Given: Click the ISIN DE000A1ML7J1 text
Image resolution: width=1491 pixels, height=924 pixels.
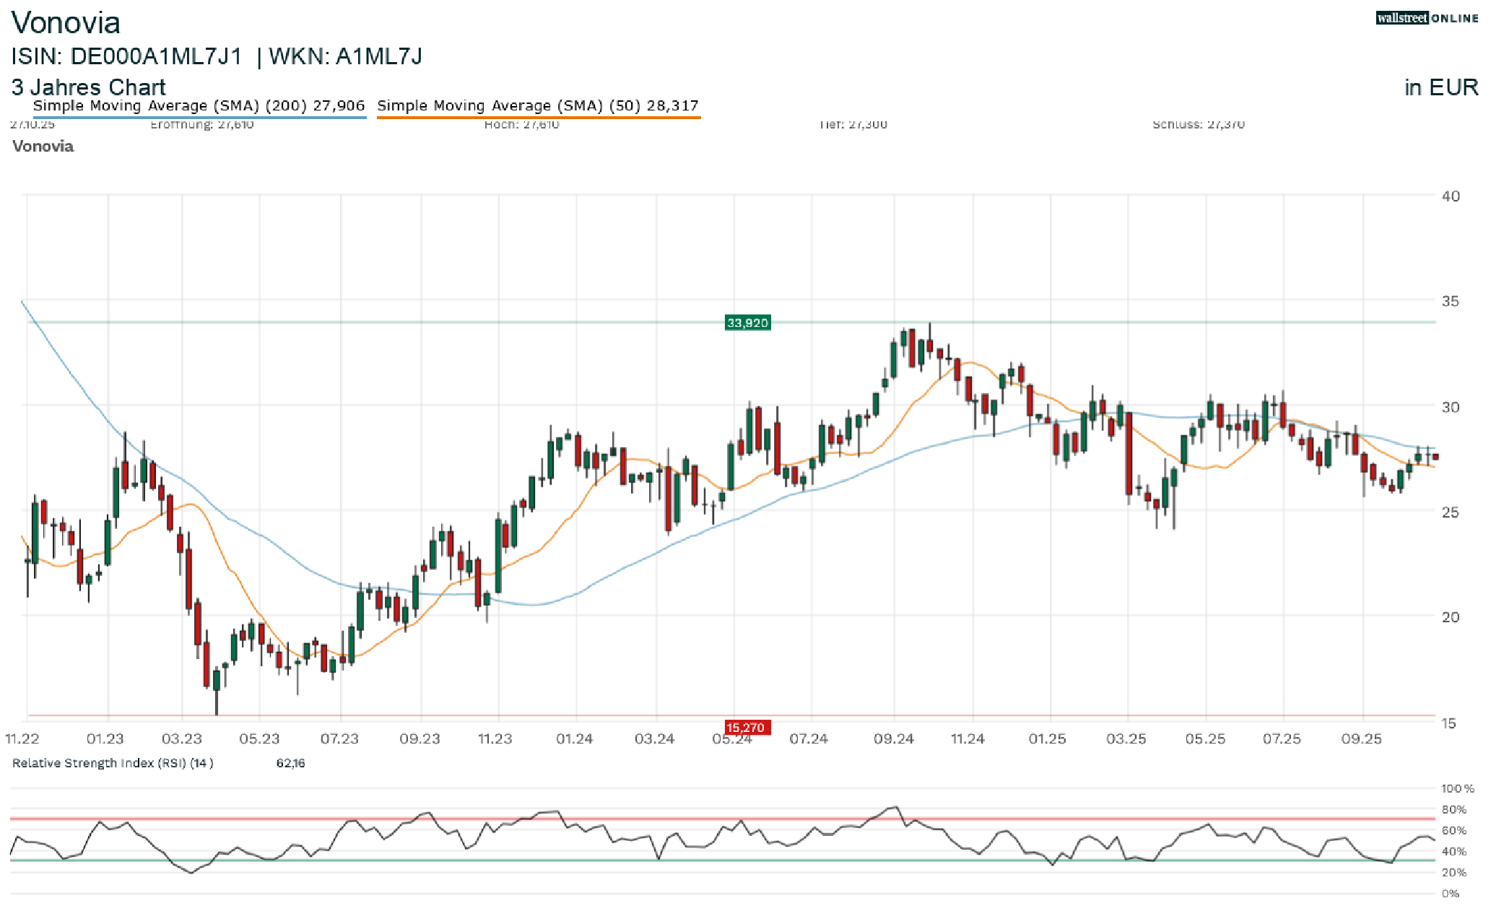Looking at the screenshot, I should point(126,56).
